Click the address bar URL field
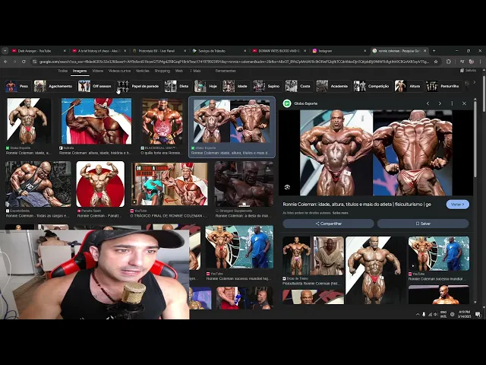Image resolution: width=486 pixels, height=365 pixels. pos(234,62)
